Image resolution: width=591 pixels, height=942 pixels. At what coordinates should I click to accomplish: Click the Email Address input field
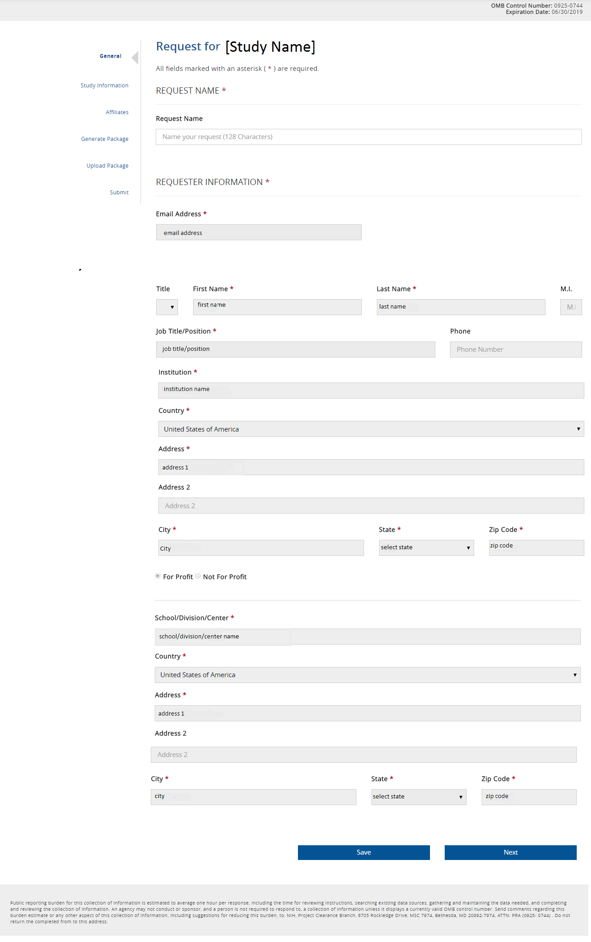(x=258, y=232)
